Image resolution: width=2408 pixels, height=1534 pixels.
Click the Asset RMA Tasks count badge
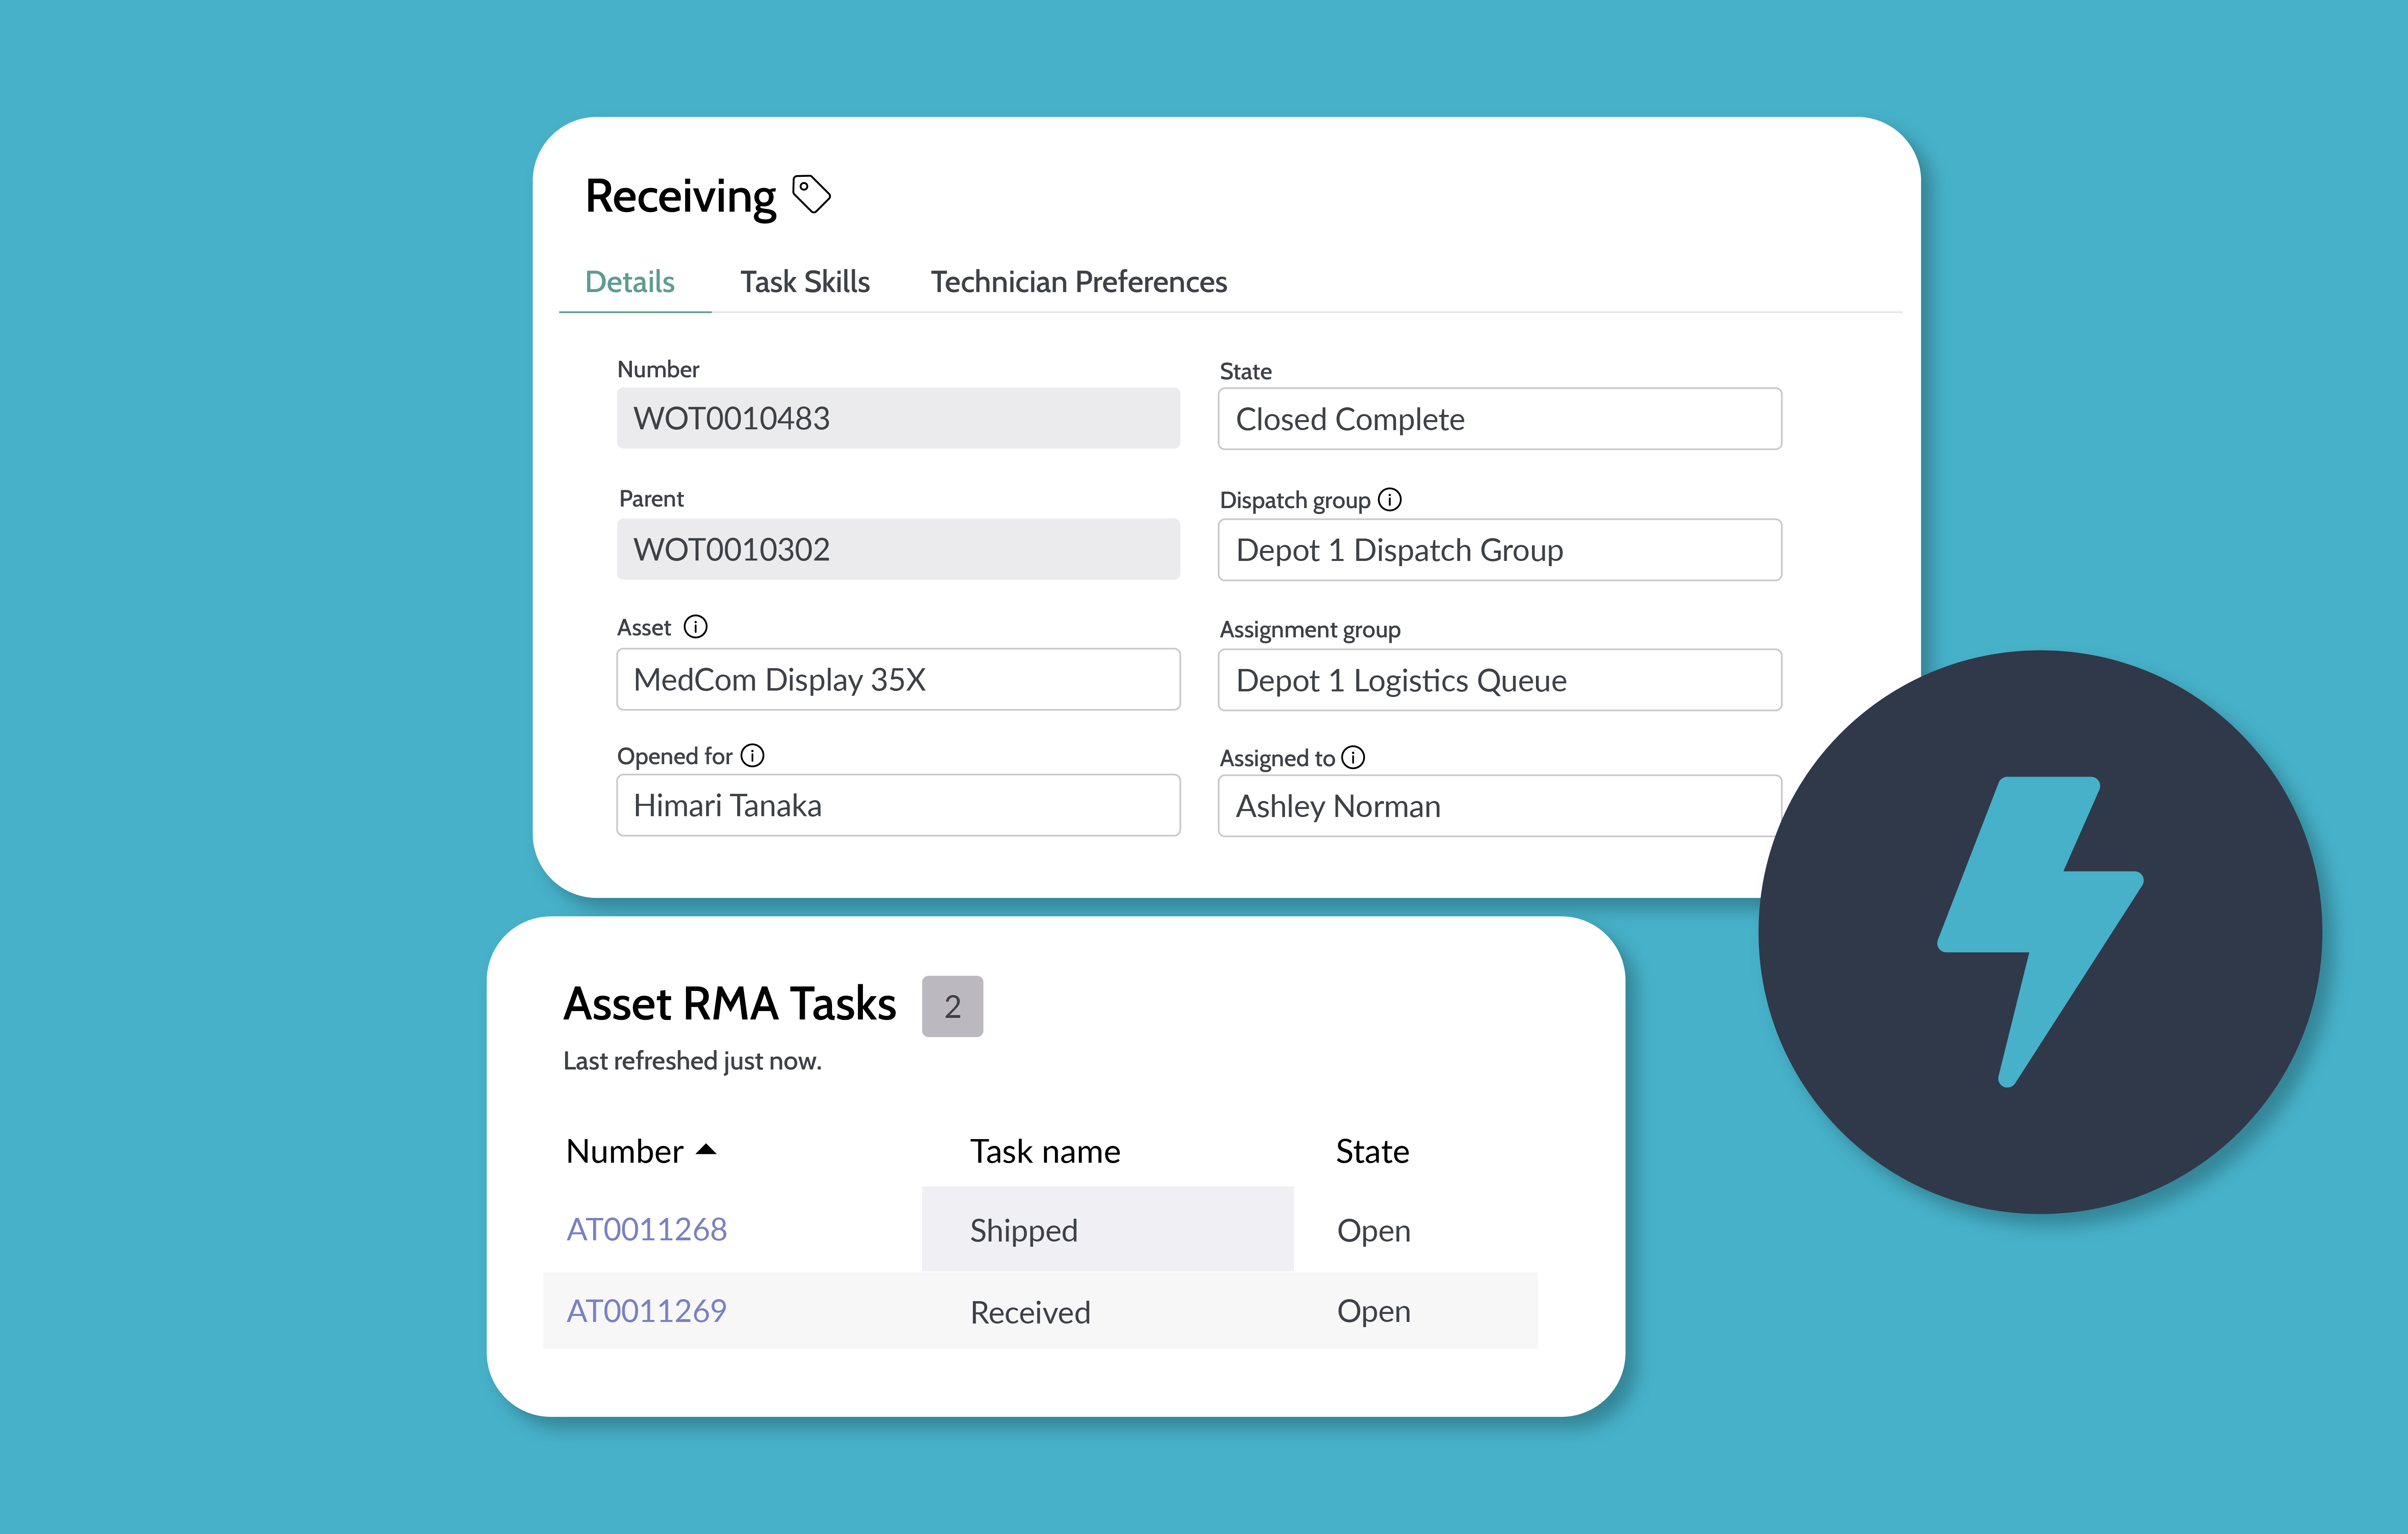coord(952,1006)
